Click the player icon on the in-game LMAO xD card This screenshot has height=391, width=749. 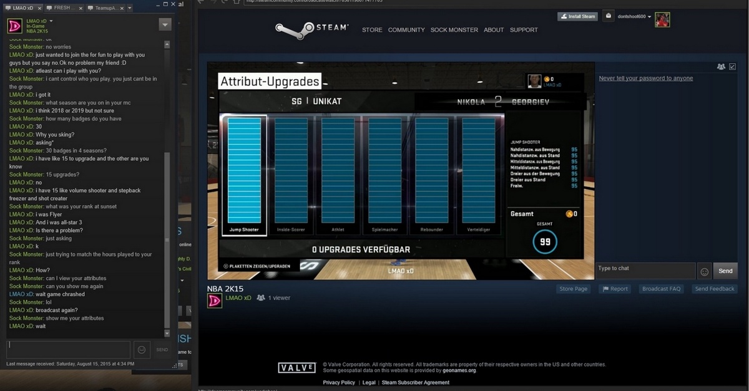534,81
